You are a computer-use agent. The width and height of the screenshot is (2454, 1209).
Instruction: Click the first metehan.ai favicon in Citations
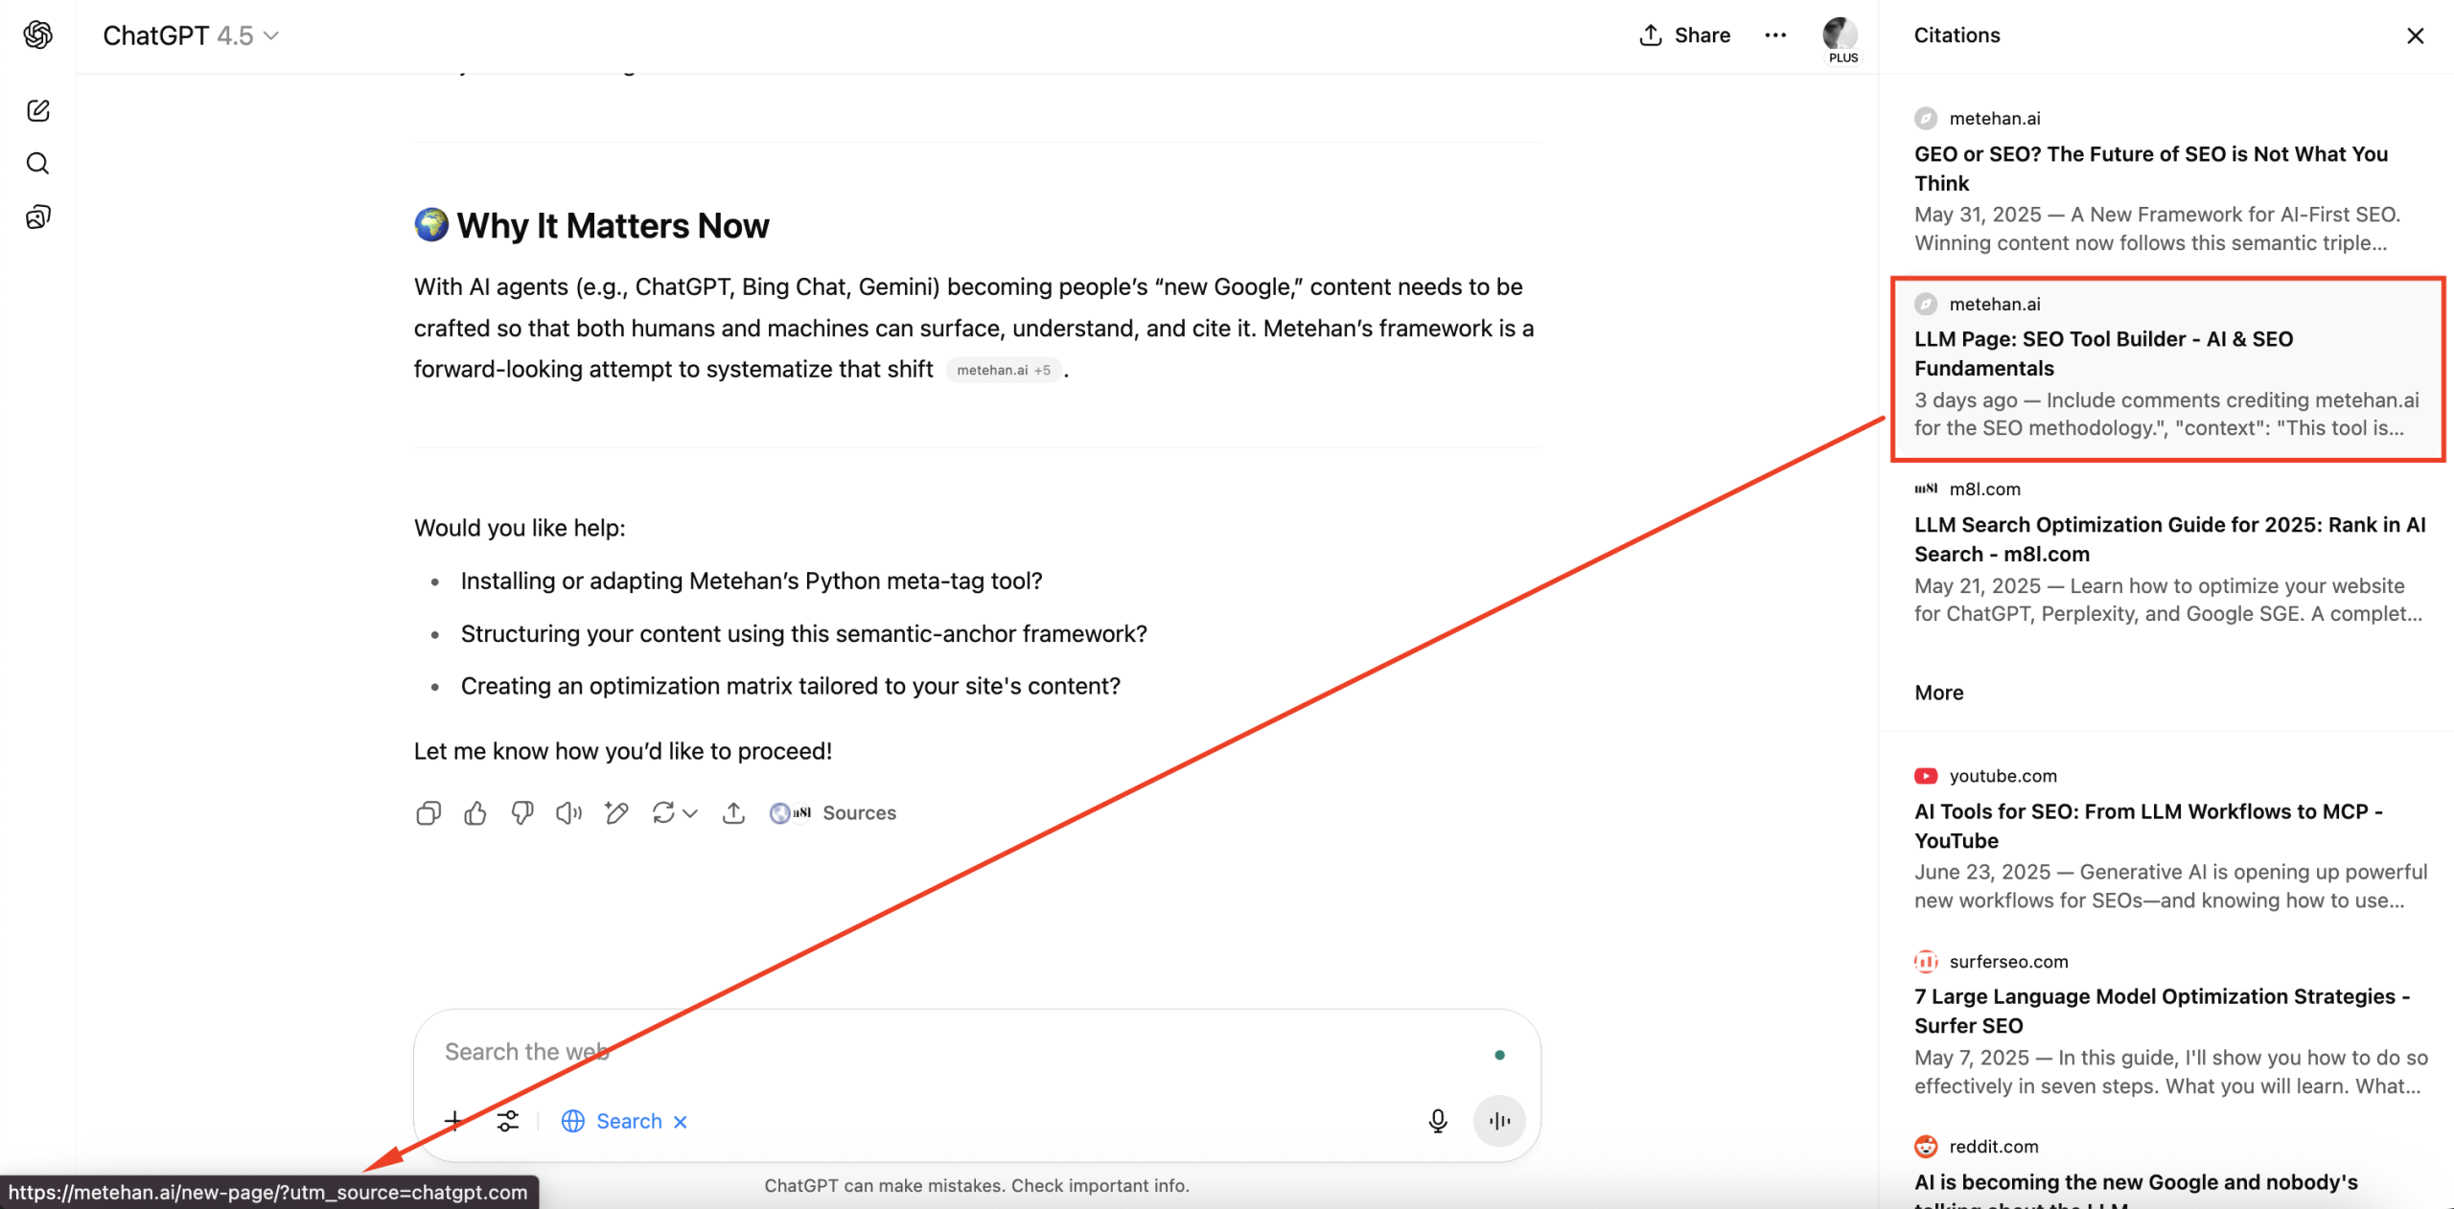(x=1926, y=119)
